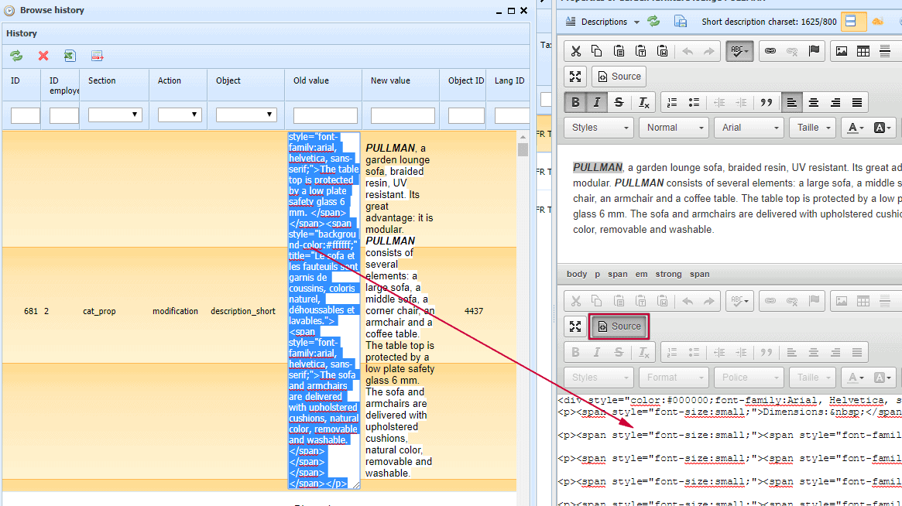Insert table in top editor
902x506 pixels.
pos(863,51)
